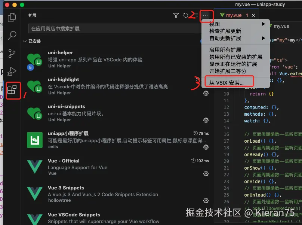The height and width of the screenshot is (225, 302).
Task: Click the uni-ui-snippets extension icon
Action: (x=35, y=113)
